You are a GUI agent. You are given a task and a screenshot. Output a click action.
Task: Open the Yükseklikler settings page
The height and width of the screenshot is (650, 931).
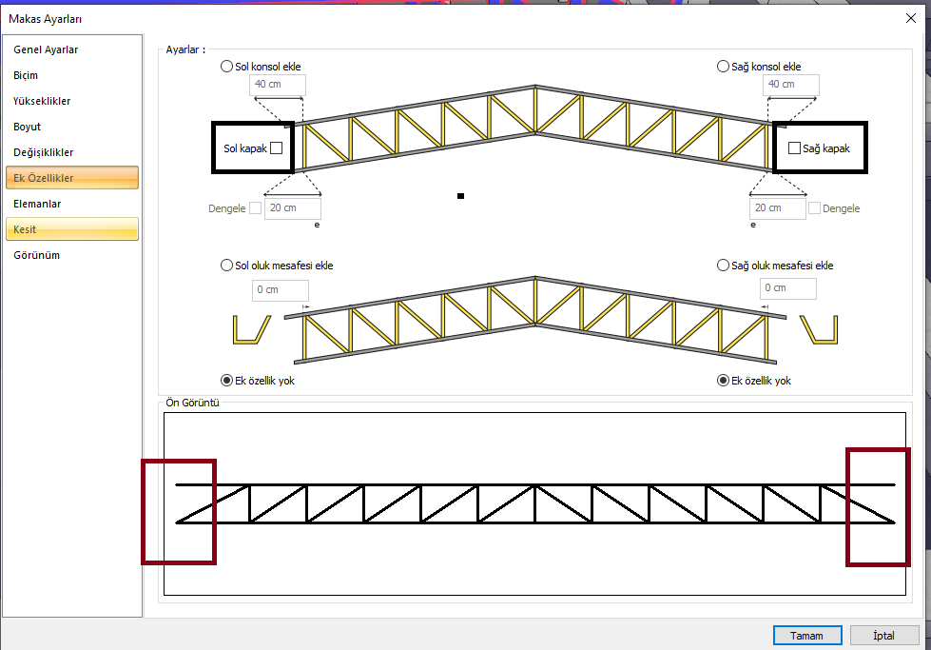42,101
